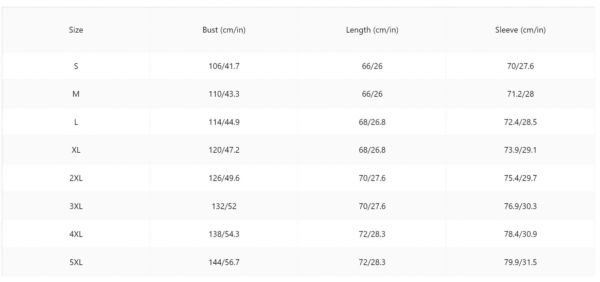Click bust value 132/52

click(224, 206)
